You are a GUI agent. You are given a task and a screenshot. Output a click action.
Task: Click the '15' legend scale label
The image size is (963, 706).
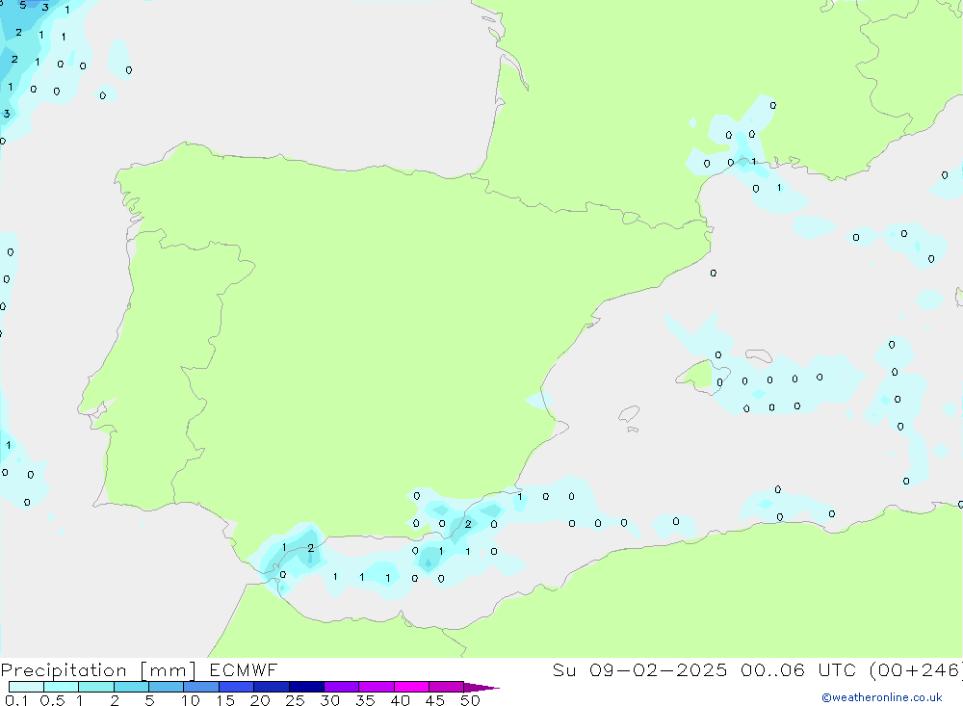[225, 700]
